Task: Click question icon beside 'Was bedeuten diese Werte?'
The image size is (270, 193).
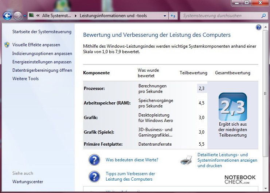Action: click(x=94, y=160)
